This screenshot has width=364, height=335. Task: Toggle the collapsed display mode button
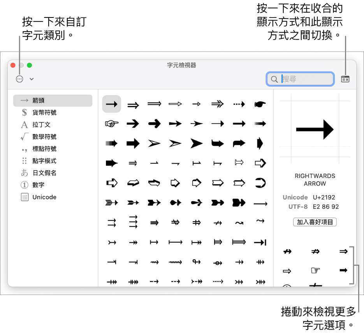coord(346,79)
